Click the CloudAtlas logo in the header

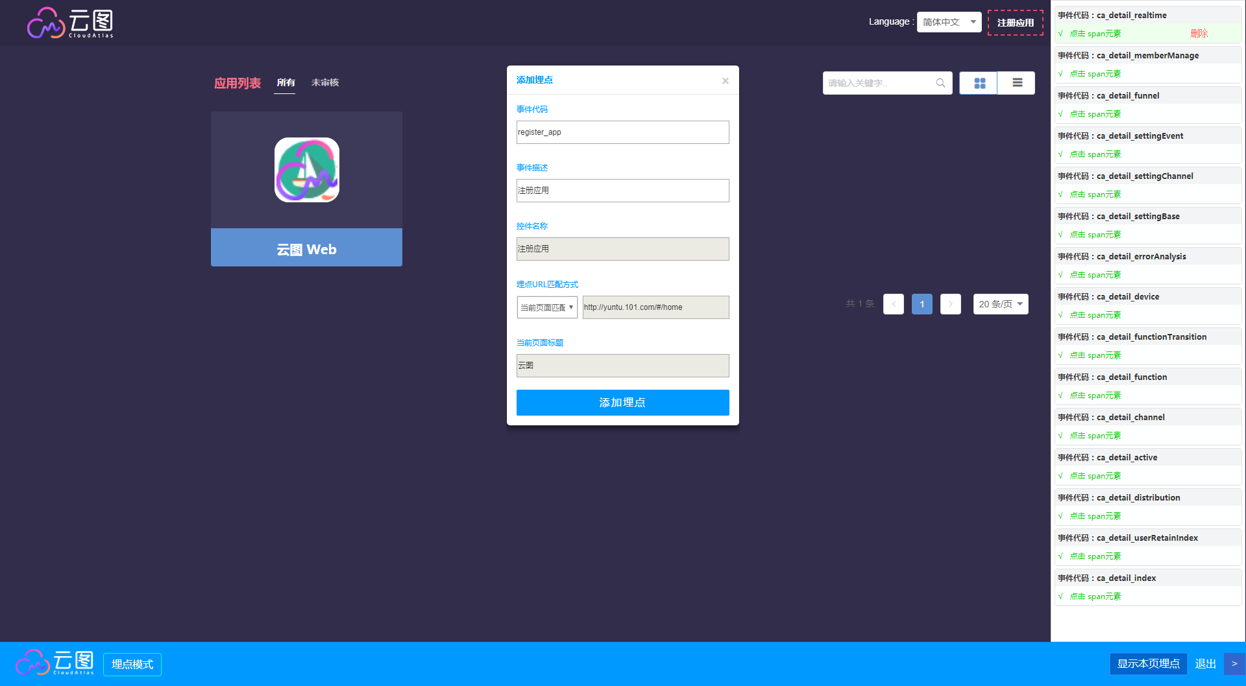coord(70,23)
